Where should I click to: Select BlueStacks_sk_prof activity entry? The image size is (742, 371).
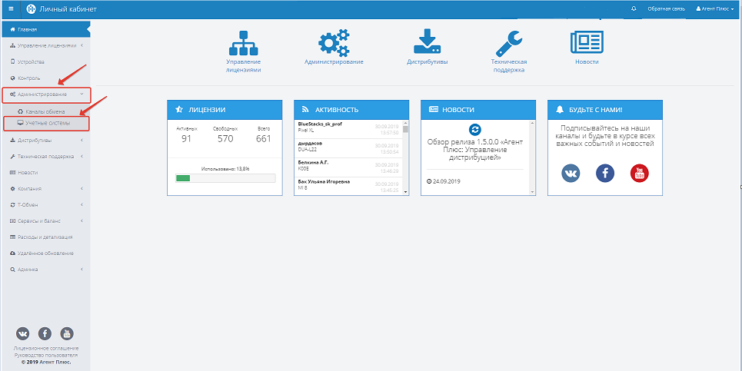point(348,130)
